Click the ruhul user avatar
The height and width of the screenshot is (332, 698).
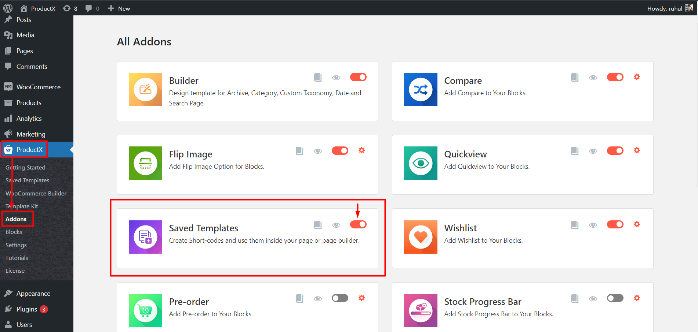click(689, 8)
